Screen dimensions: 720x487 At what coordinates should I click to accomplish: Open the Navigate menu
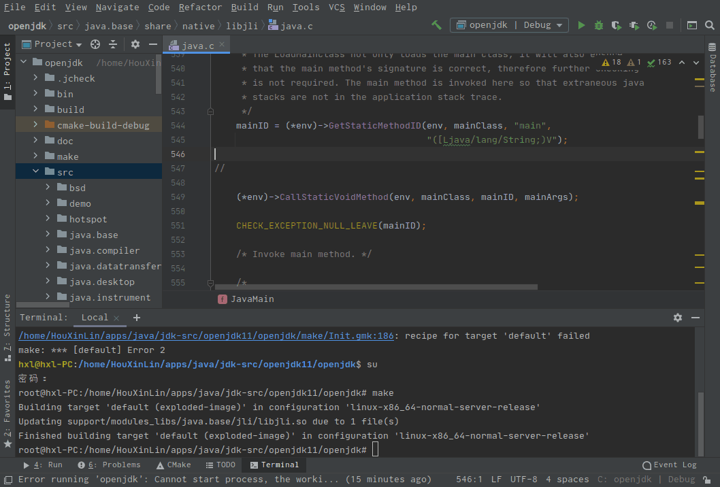117,7
